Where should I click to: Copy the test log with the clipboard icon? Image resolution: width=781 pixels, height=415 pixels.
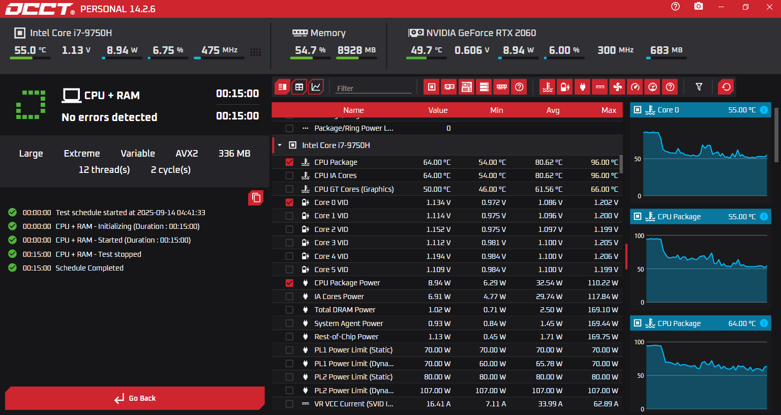[256, 198]
